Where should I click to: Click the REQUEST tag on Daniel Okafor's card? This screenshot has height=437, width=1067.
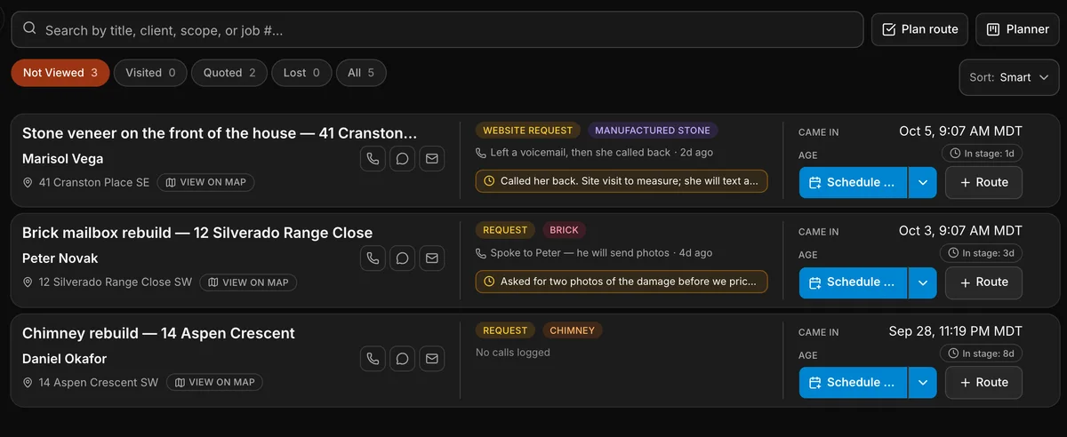tap(505, 330)
